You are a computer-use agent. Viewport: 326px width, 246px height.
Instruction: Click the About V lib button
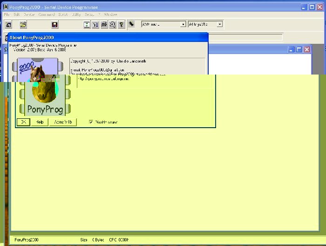tap(62, 122)
